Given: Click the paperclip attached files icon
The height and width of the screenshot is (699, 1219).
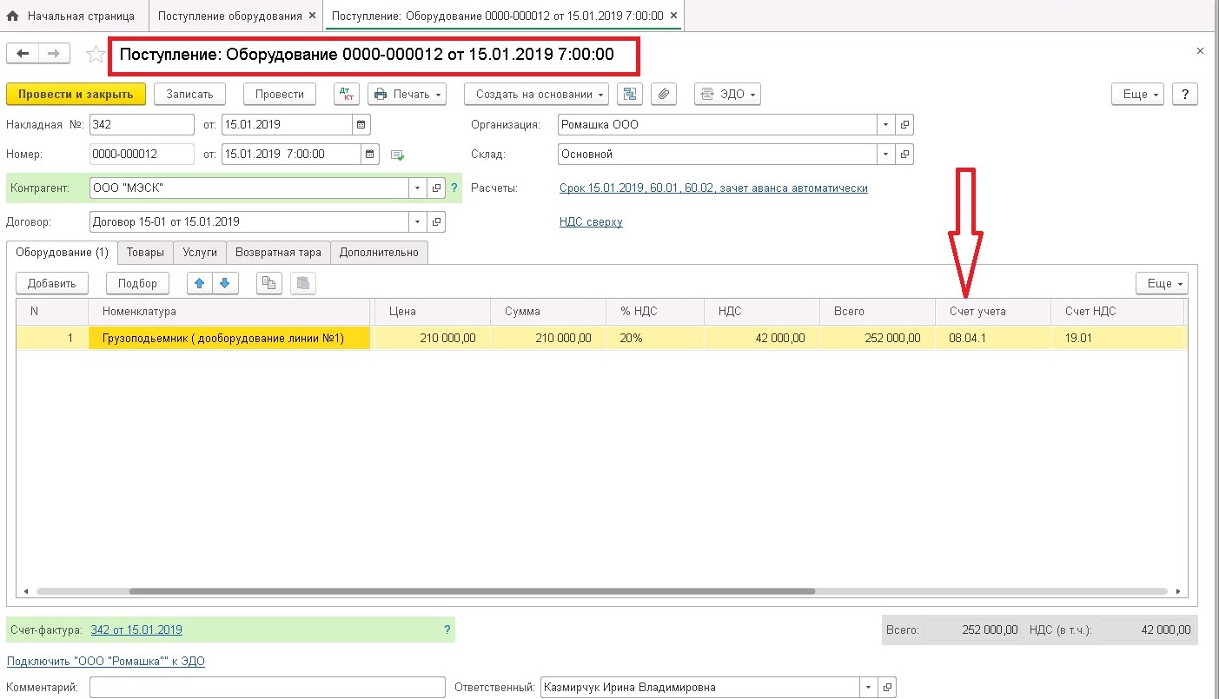Looking at the screenshot, I should 663,94.
